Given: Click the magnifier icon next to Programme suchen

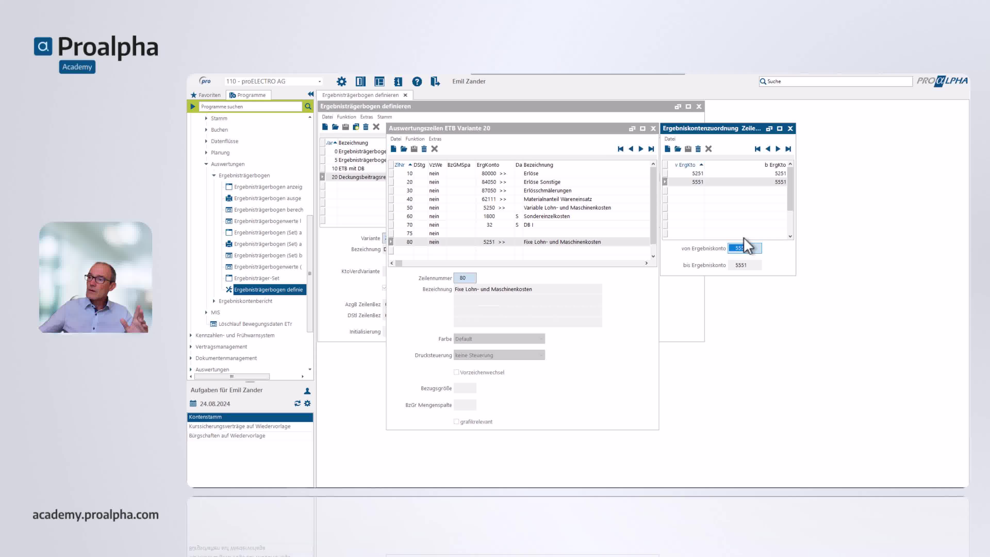Looking at the screenshot, I should click(x=308, y=107).
